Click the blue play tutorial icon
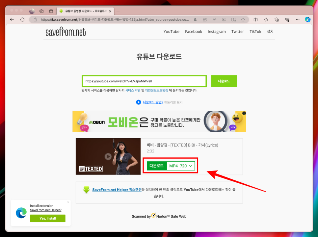Screen dimensions: 318x237 [138, 102]
